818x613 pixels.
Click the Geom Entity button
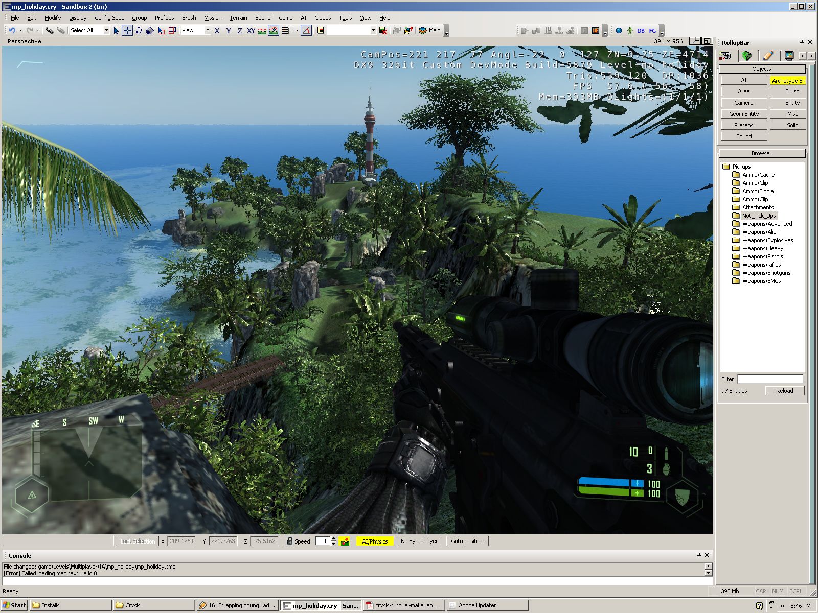pos(744,114)
